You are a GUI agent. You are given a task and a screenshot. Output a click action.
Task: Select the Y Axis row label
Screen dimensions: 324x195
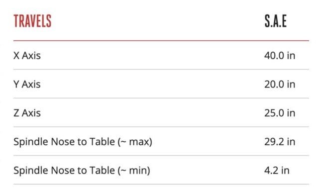click(27, 84)
